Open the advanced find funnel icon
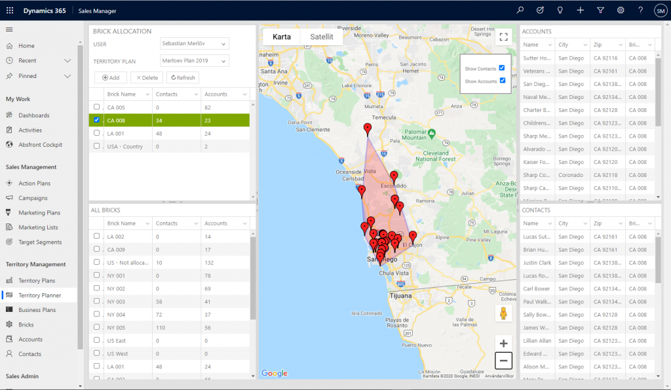671x390 pixels. [600, 10]
